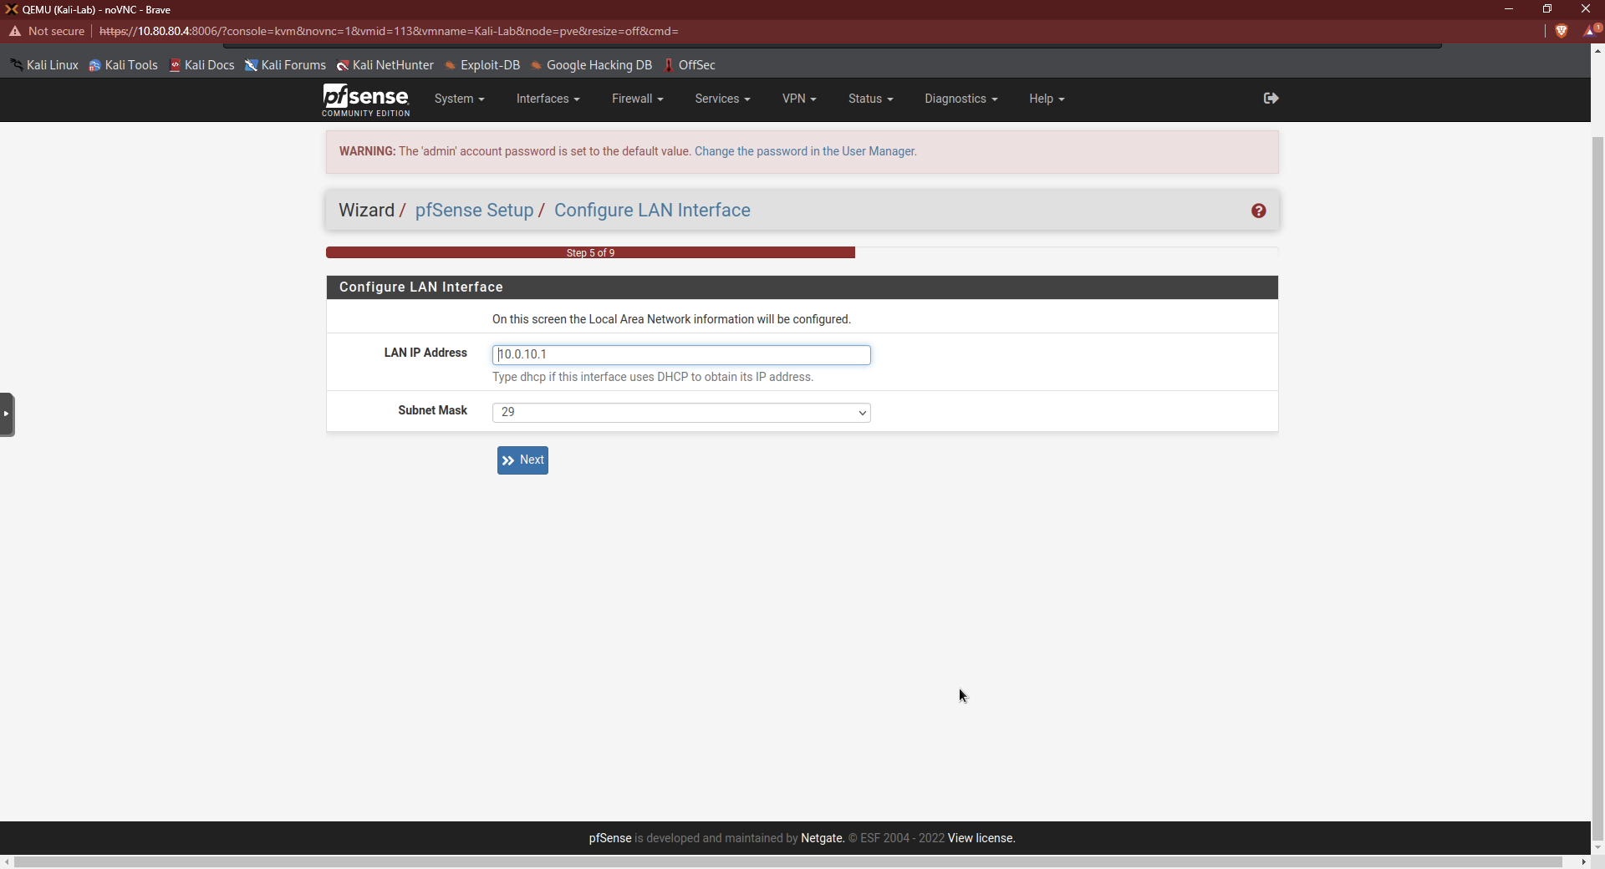
Task: Follow the Change the password link
Action: click(803, 151)
